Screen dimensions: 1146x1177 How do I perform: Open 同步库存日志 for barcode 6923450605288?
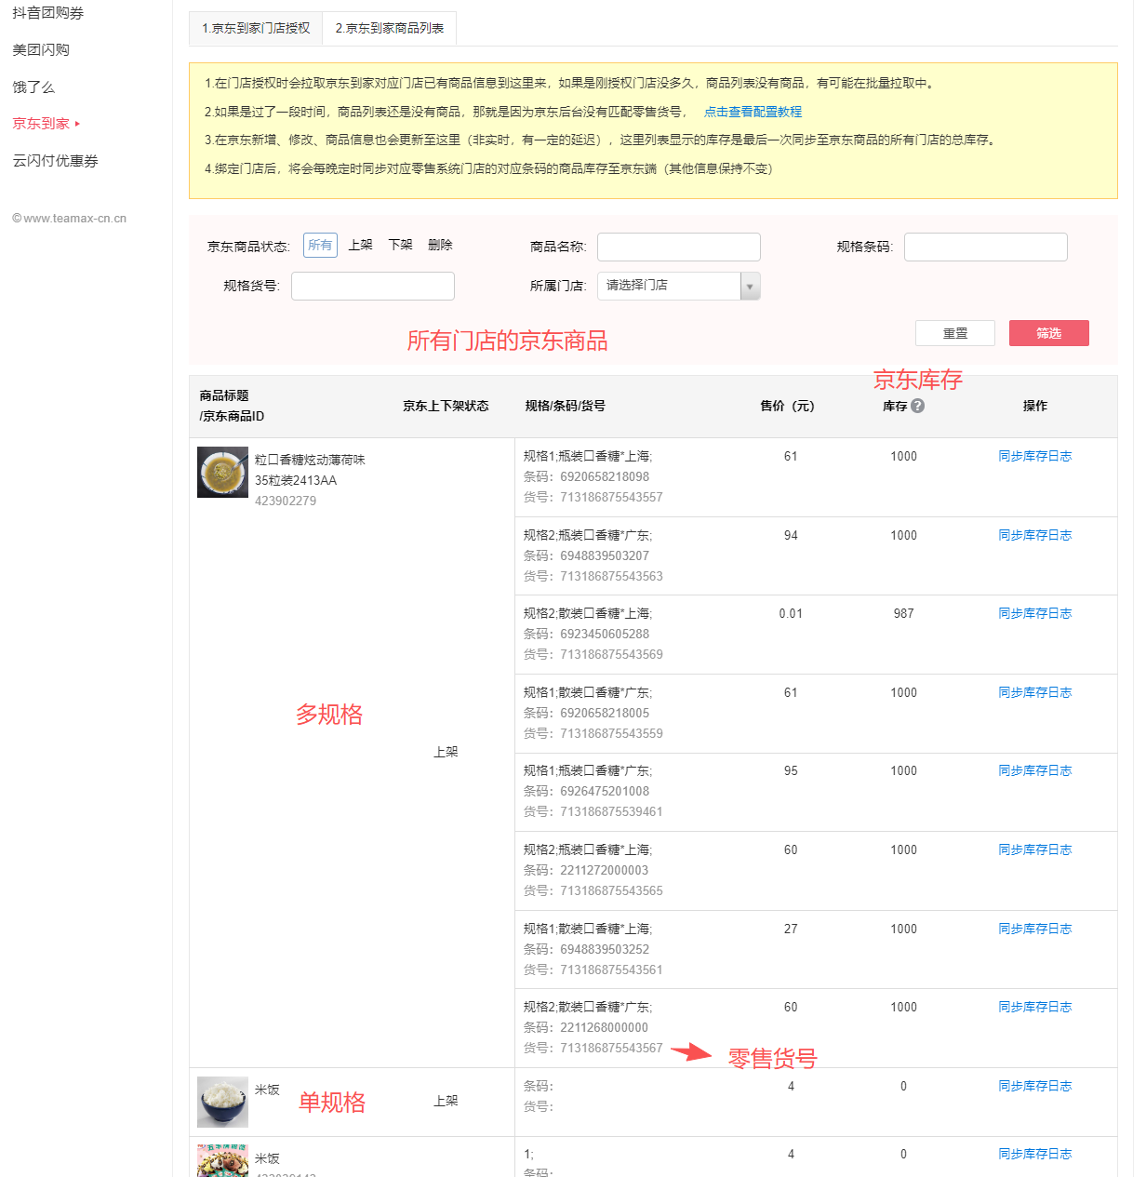click(x=1034, y=613)
